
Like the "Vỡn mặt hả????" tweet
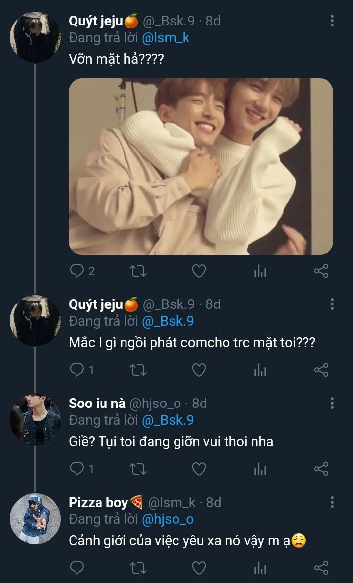[199, 271]
